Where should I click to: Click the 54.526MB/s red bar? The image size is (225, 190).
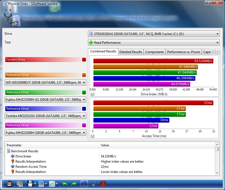(x=153, y=61)
